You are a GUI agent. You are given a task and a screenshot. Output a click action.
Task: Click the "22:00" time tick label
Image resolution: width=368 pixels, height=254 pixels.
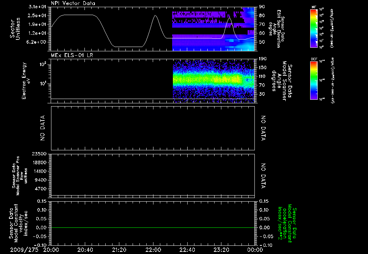[x=153, y=250]
